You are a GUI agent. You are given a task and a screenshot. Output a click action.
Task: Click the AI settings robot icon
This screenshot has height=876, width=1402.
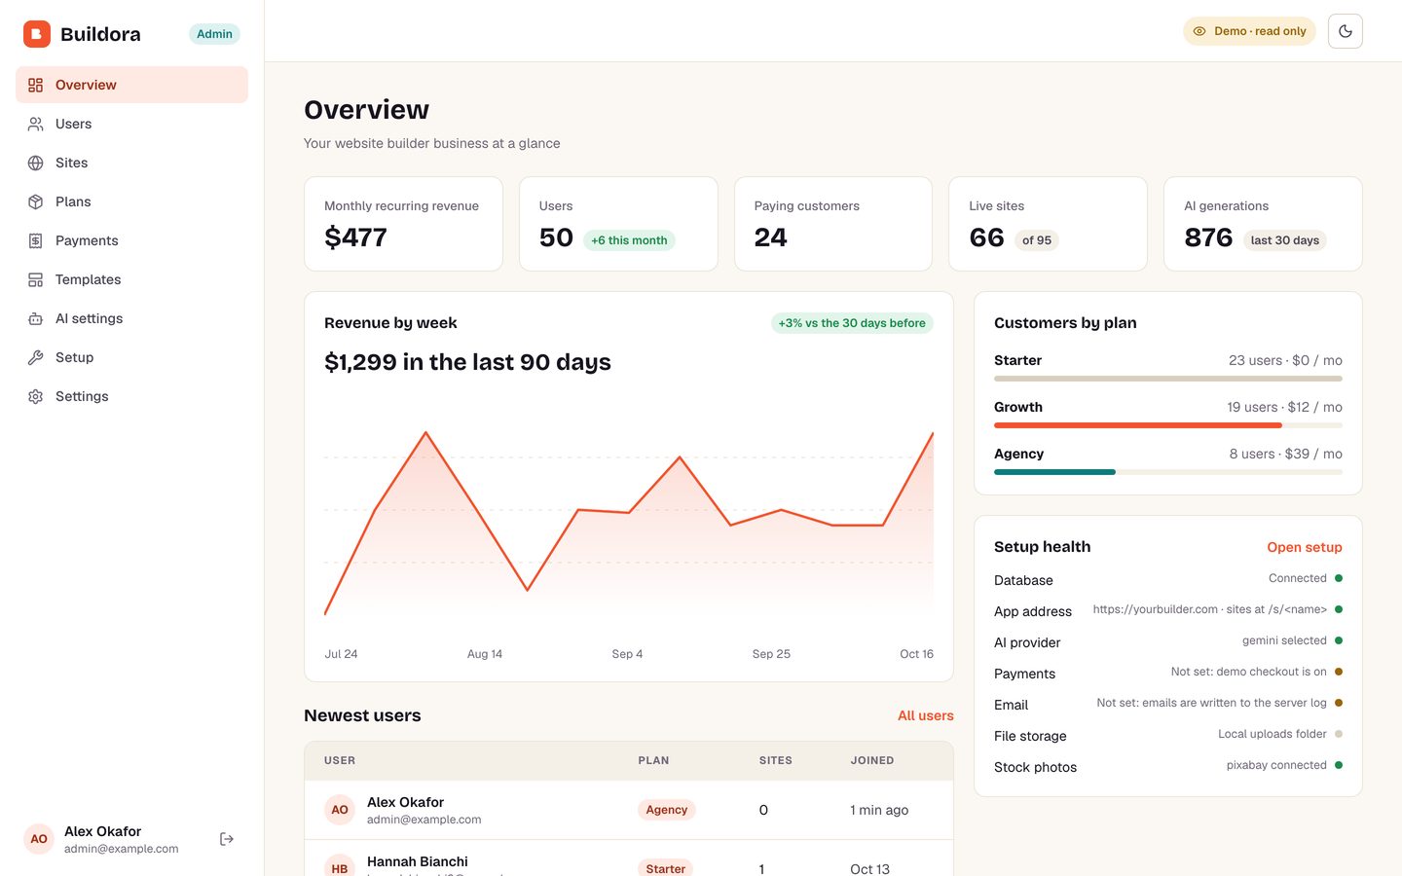[x=36, y=318]
